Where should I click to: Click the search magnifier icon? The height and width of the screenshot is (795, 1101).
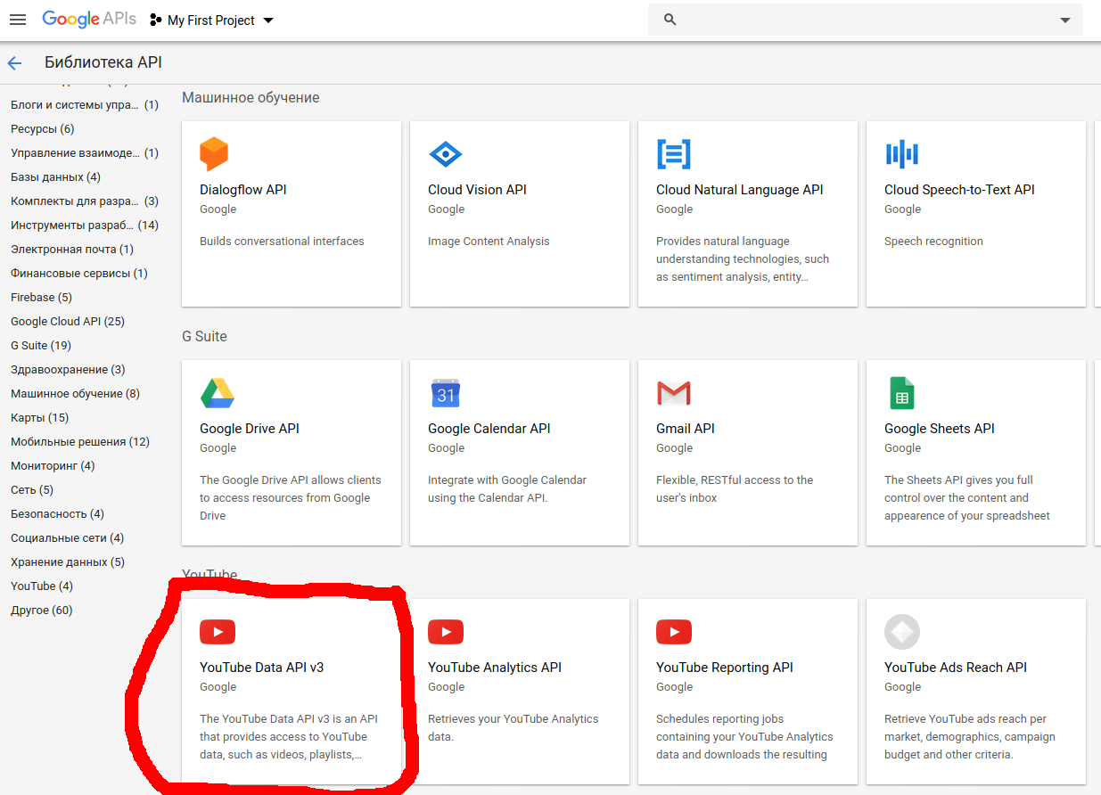670,20
